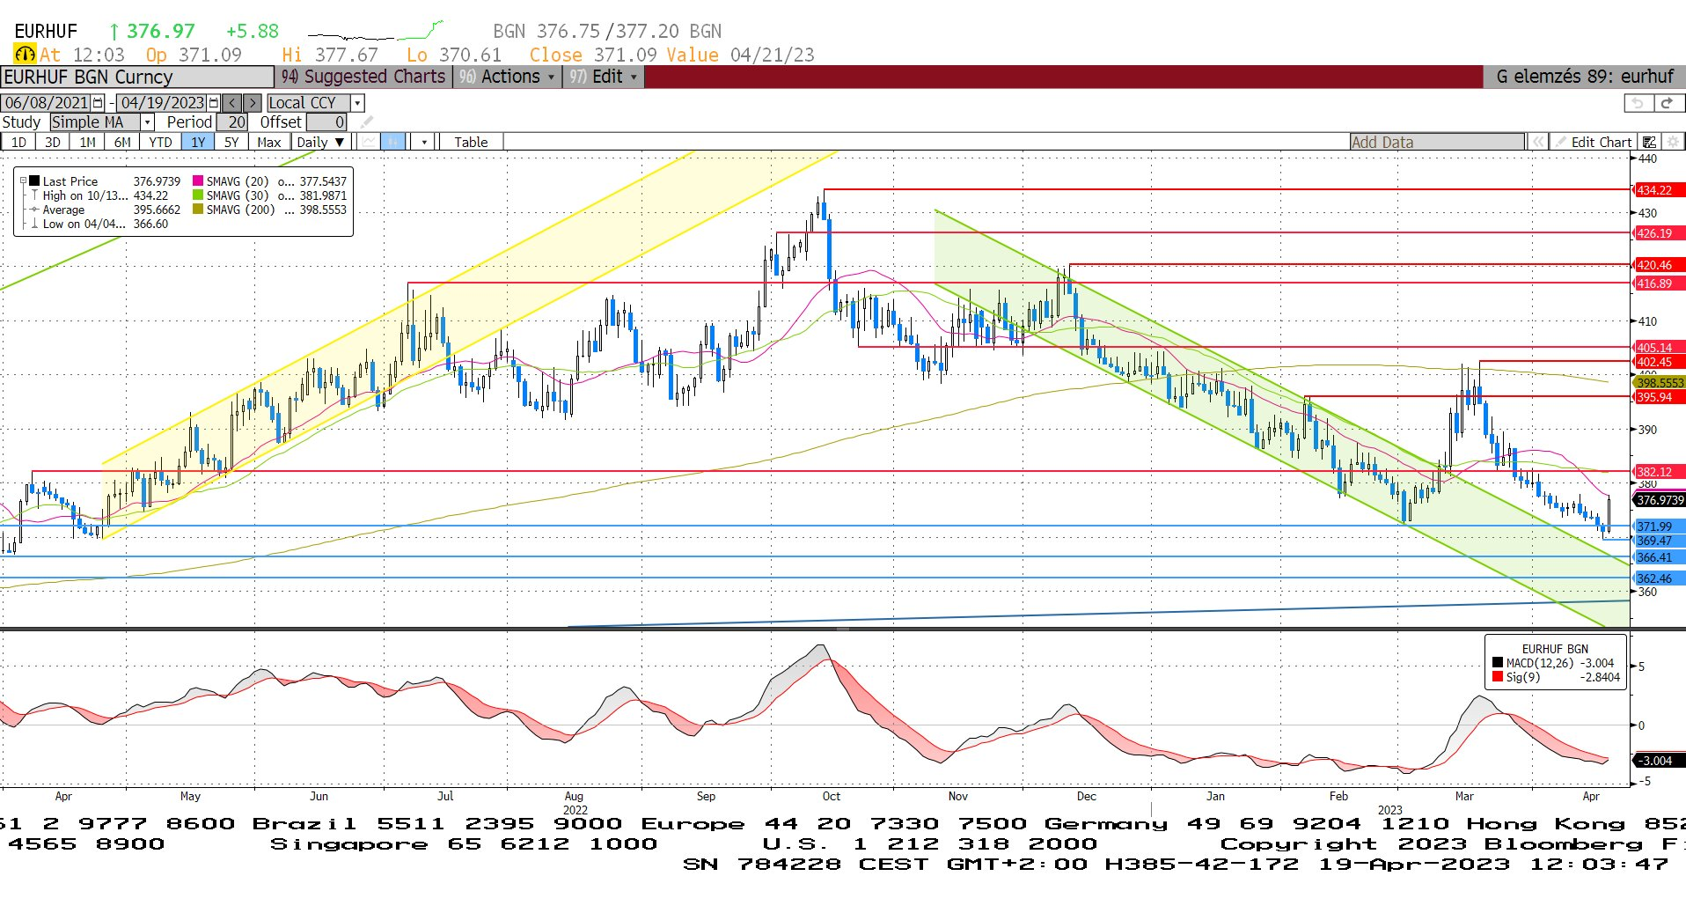
Task: Select candlestick chart type icon
Action: tap(393, 142)
